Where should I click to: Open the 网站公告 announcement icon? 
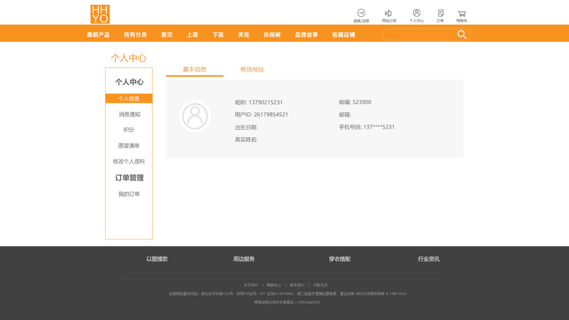pos(389,16)
